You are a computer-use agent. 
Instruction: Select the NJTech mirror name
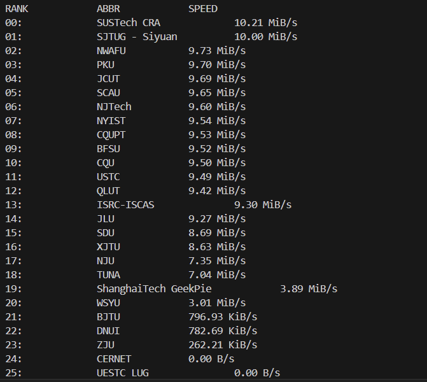point(114,107)
